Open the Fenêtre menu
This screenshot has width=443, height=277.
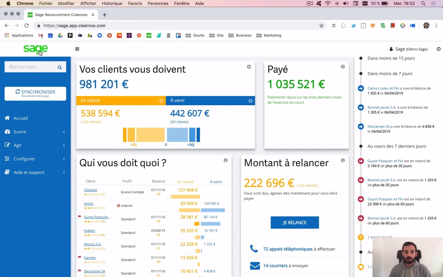point(182,3)
